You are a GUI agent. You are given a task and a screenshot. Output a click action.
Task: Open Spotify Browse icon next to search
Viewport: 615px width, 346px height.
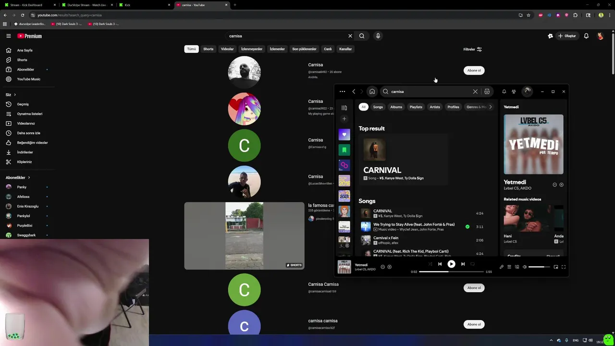[487, 91]
